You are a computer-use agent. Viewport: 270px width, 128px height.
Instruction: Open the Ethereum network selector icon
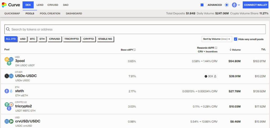234,5
